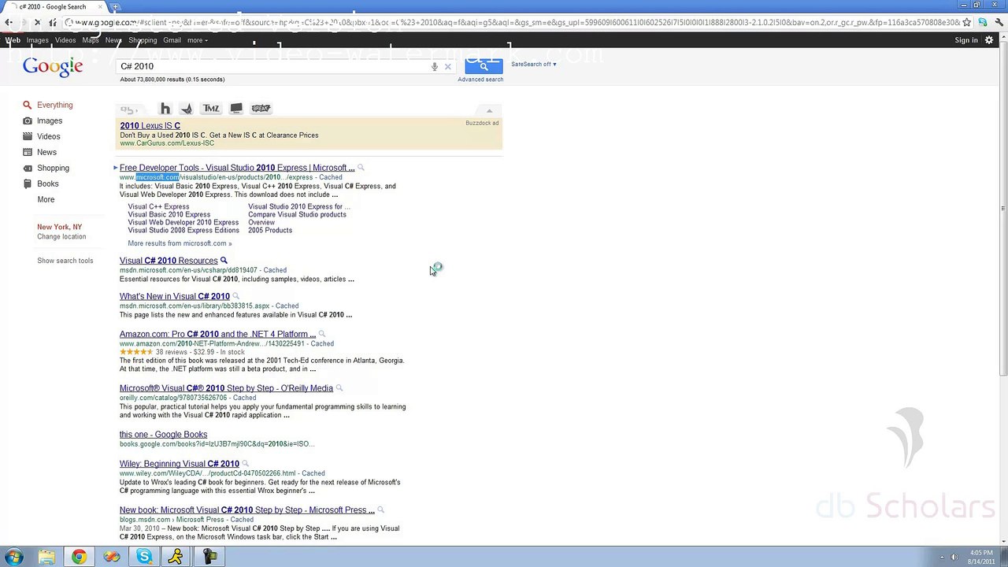Viewport: 1008px width, 567px height.
Task: Open More results from microsoft.com
Action: point(180,243)
